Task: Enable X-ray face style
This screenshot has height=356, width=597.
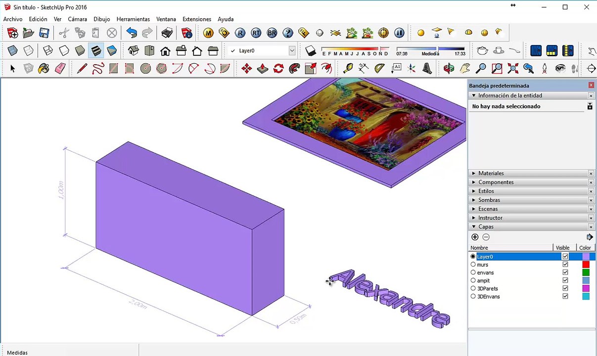Action: pos(13,50)
